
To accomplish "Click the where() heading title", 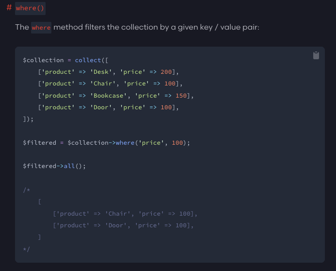I will (x=30, y=9).
